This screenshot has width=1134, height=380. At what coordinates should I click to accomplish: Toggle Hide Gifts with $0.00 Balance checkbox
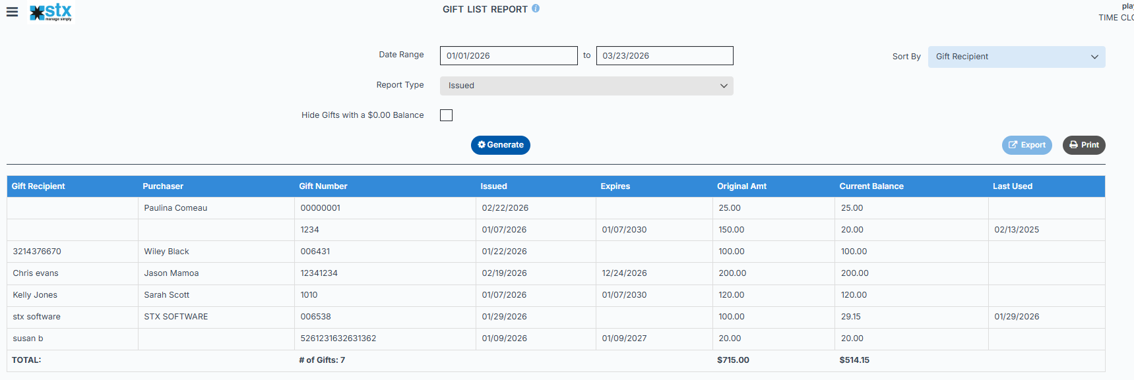(447, 115)
